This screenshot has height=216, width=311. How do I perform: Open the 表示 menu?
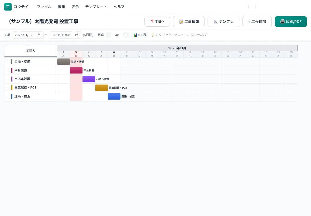[x=75, y=7]
